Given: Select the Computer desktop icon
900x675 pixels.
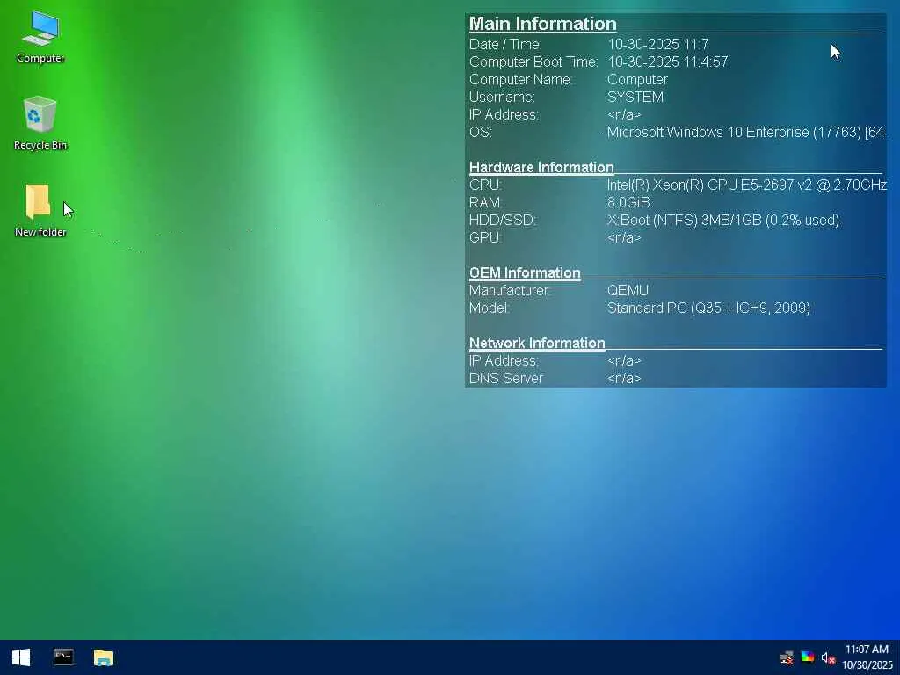Looking at the screenshot, I should pos(40,37).
